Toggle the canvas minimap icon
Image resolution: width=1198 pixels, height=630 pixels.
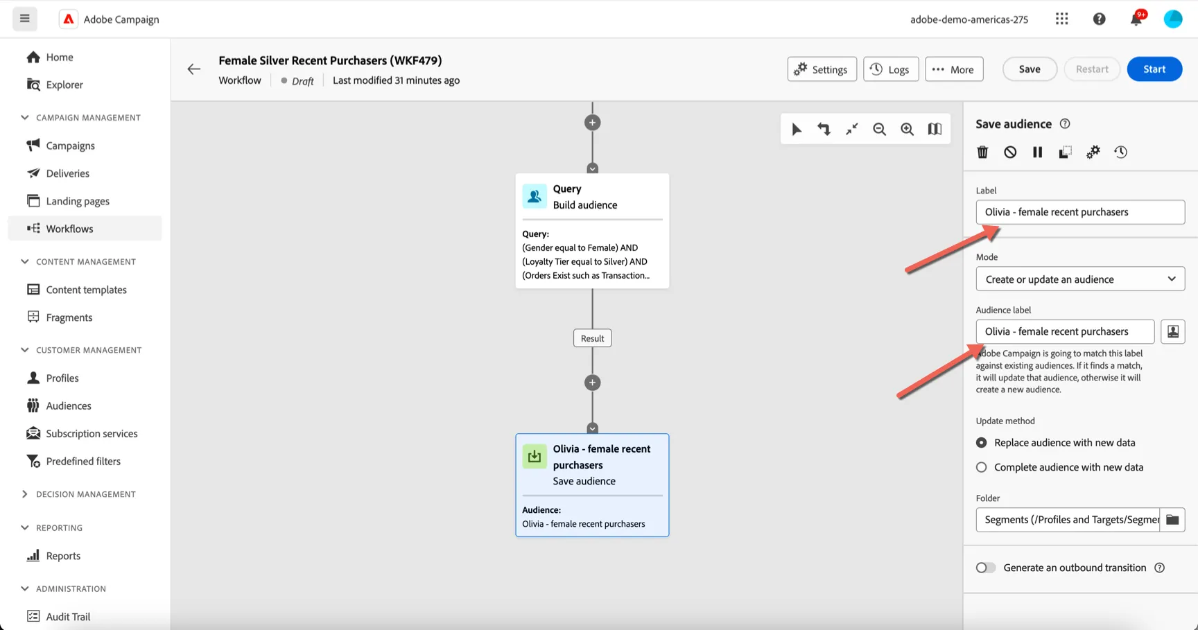coord(935,129)
